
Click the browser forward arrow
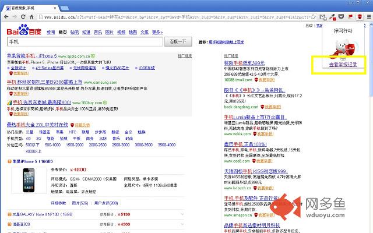pos(15,17)
